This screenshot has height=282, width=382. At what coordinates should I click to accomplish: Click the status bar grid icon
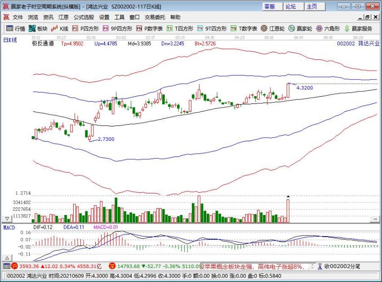click(x=7, y=266)
